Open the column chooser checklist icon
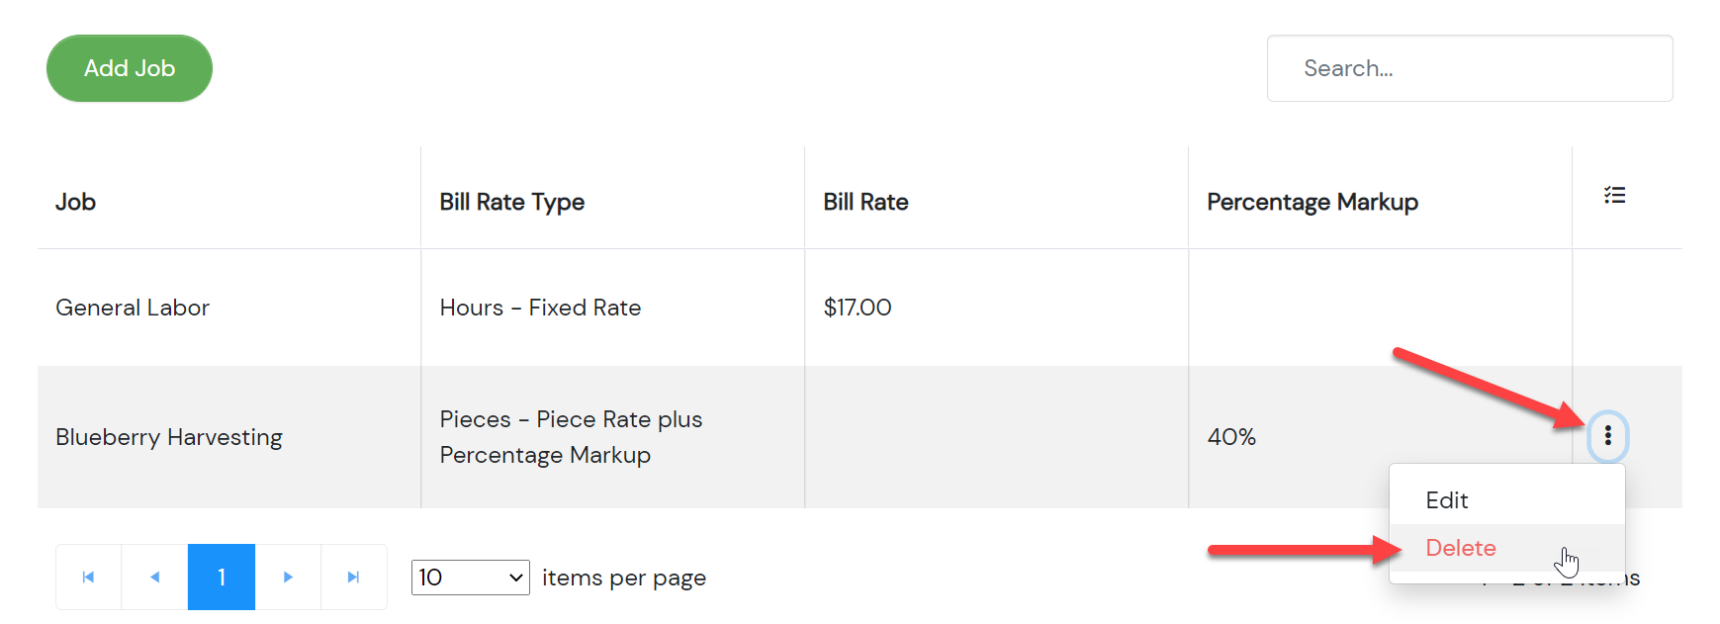The image size is (1720, 624). (x=1615, y=195)
